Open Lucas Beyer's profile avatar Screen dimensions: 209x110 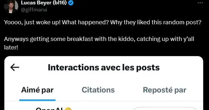[11, 6]
